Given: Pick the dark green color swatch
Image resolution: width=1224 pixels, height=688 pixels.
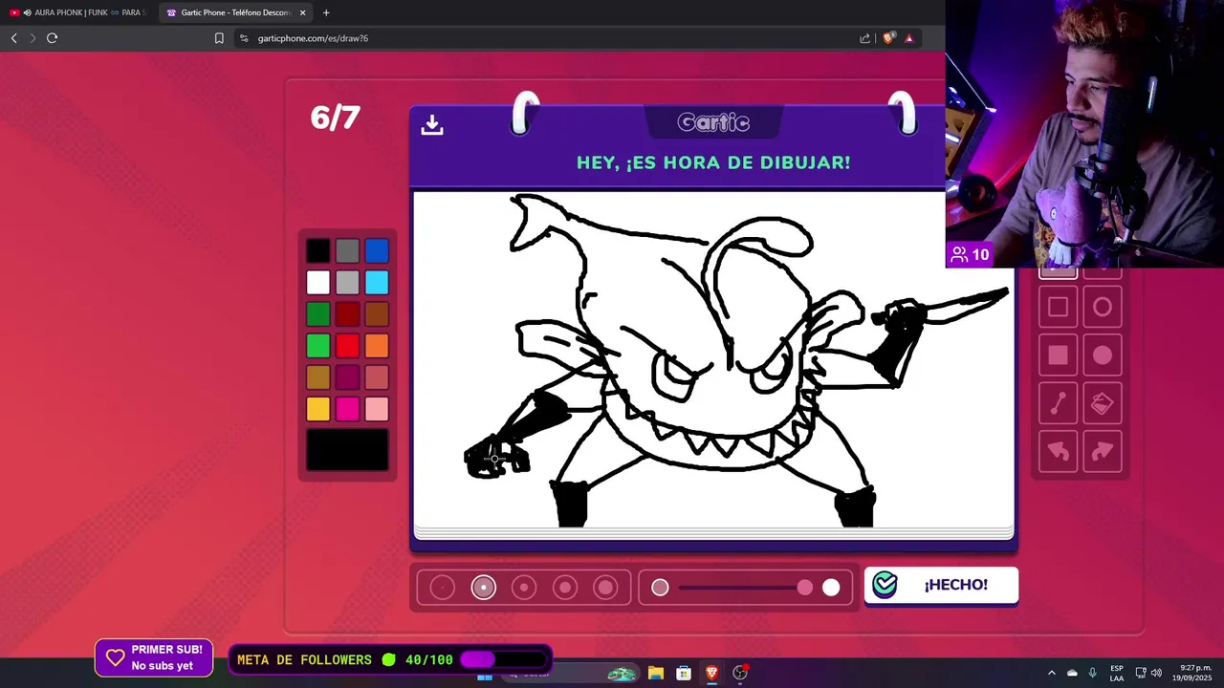Looking at the screenshot, I should coord(318,314).
